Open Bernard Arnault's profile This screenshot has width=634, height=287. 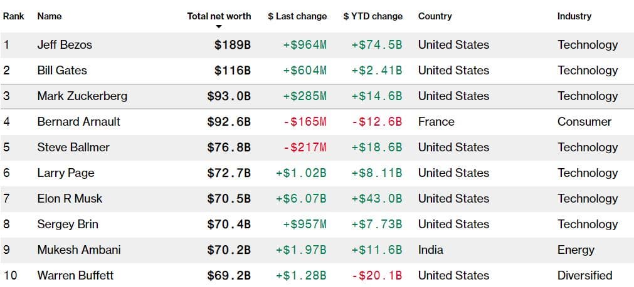click(x=78, y=122)
